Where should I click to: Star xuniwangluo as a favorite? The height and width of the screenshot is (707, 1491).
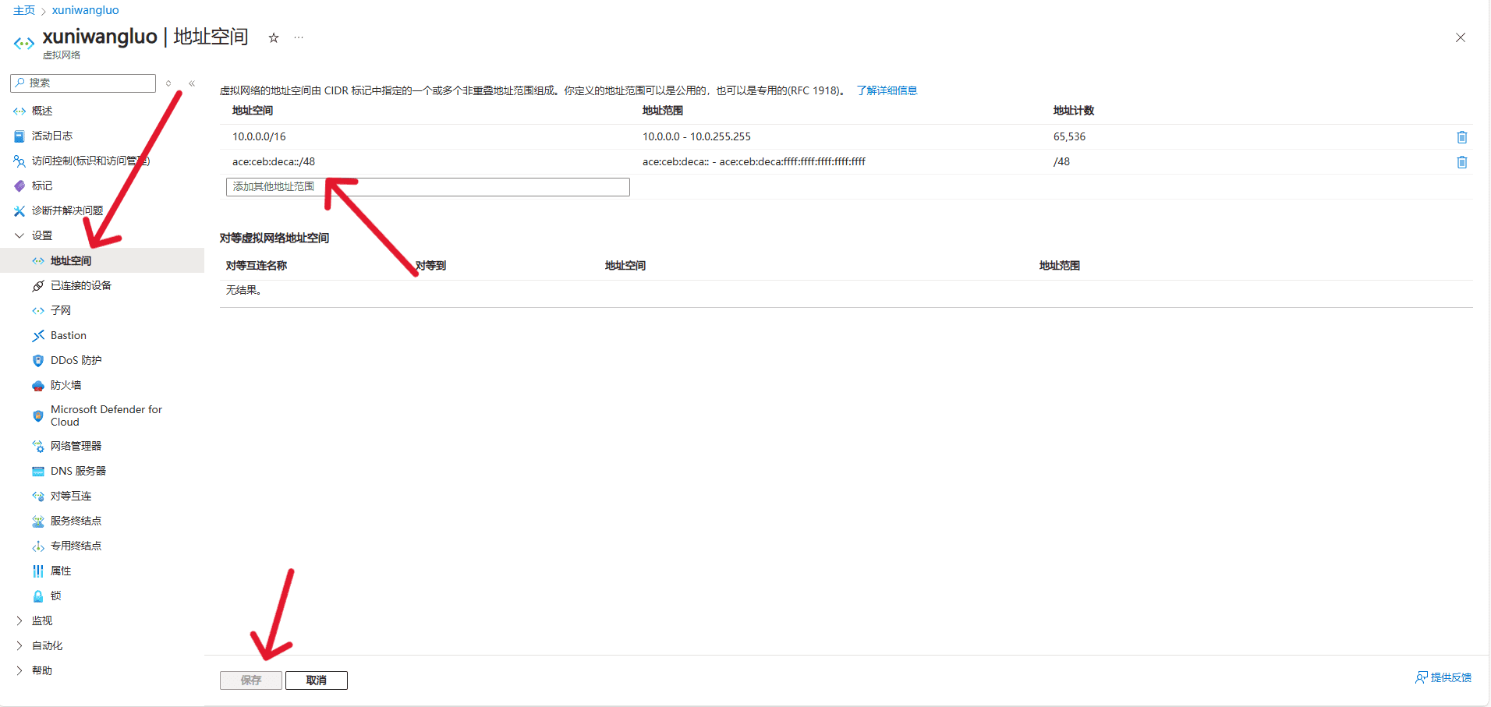point(272,37)
